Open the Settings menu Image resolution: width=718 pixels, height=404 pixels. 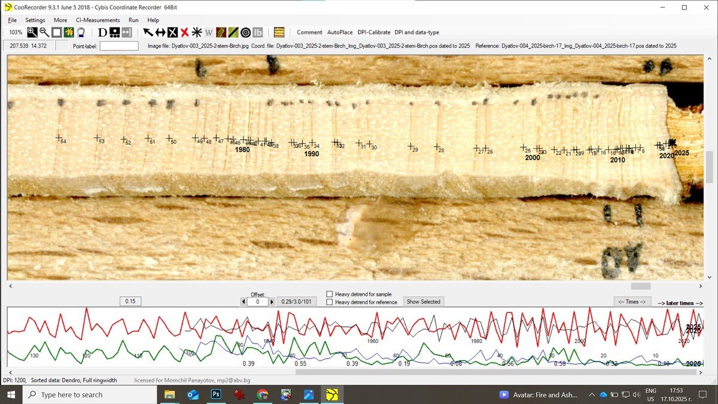point(35,20)
